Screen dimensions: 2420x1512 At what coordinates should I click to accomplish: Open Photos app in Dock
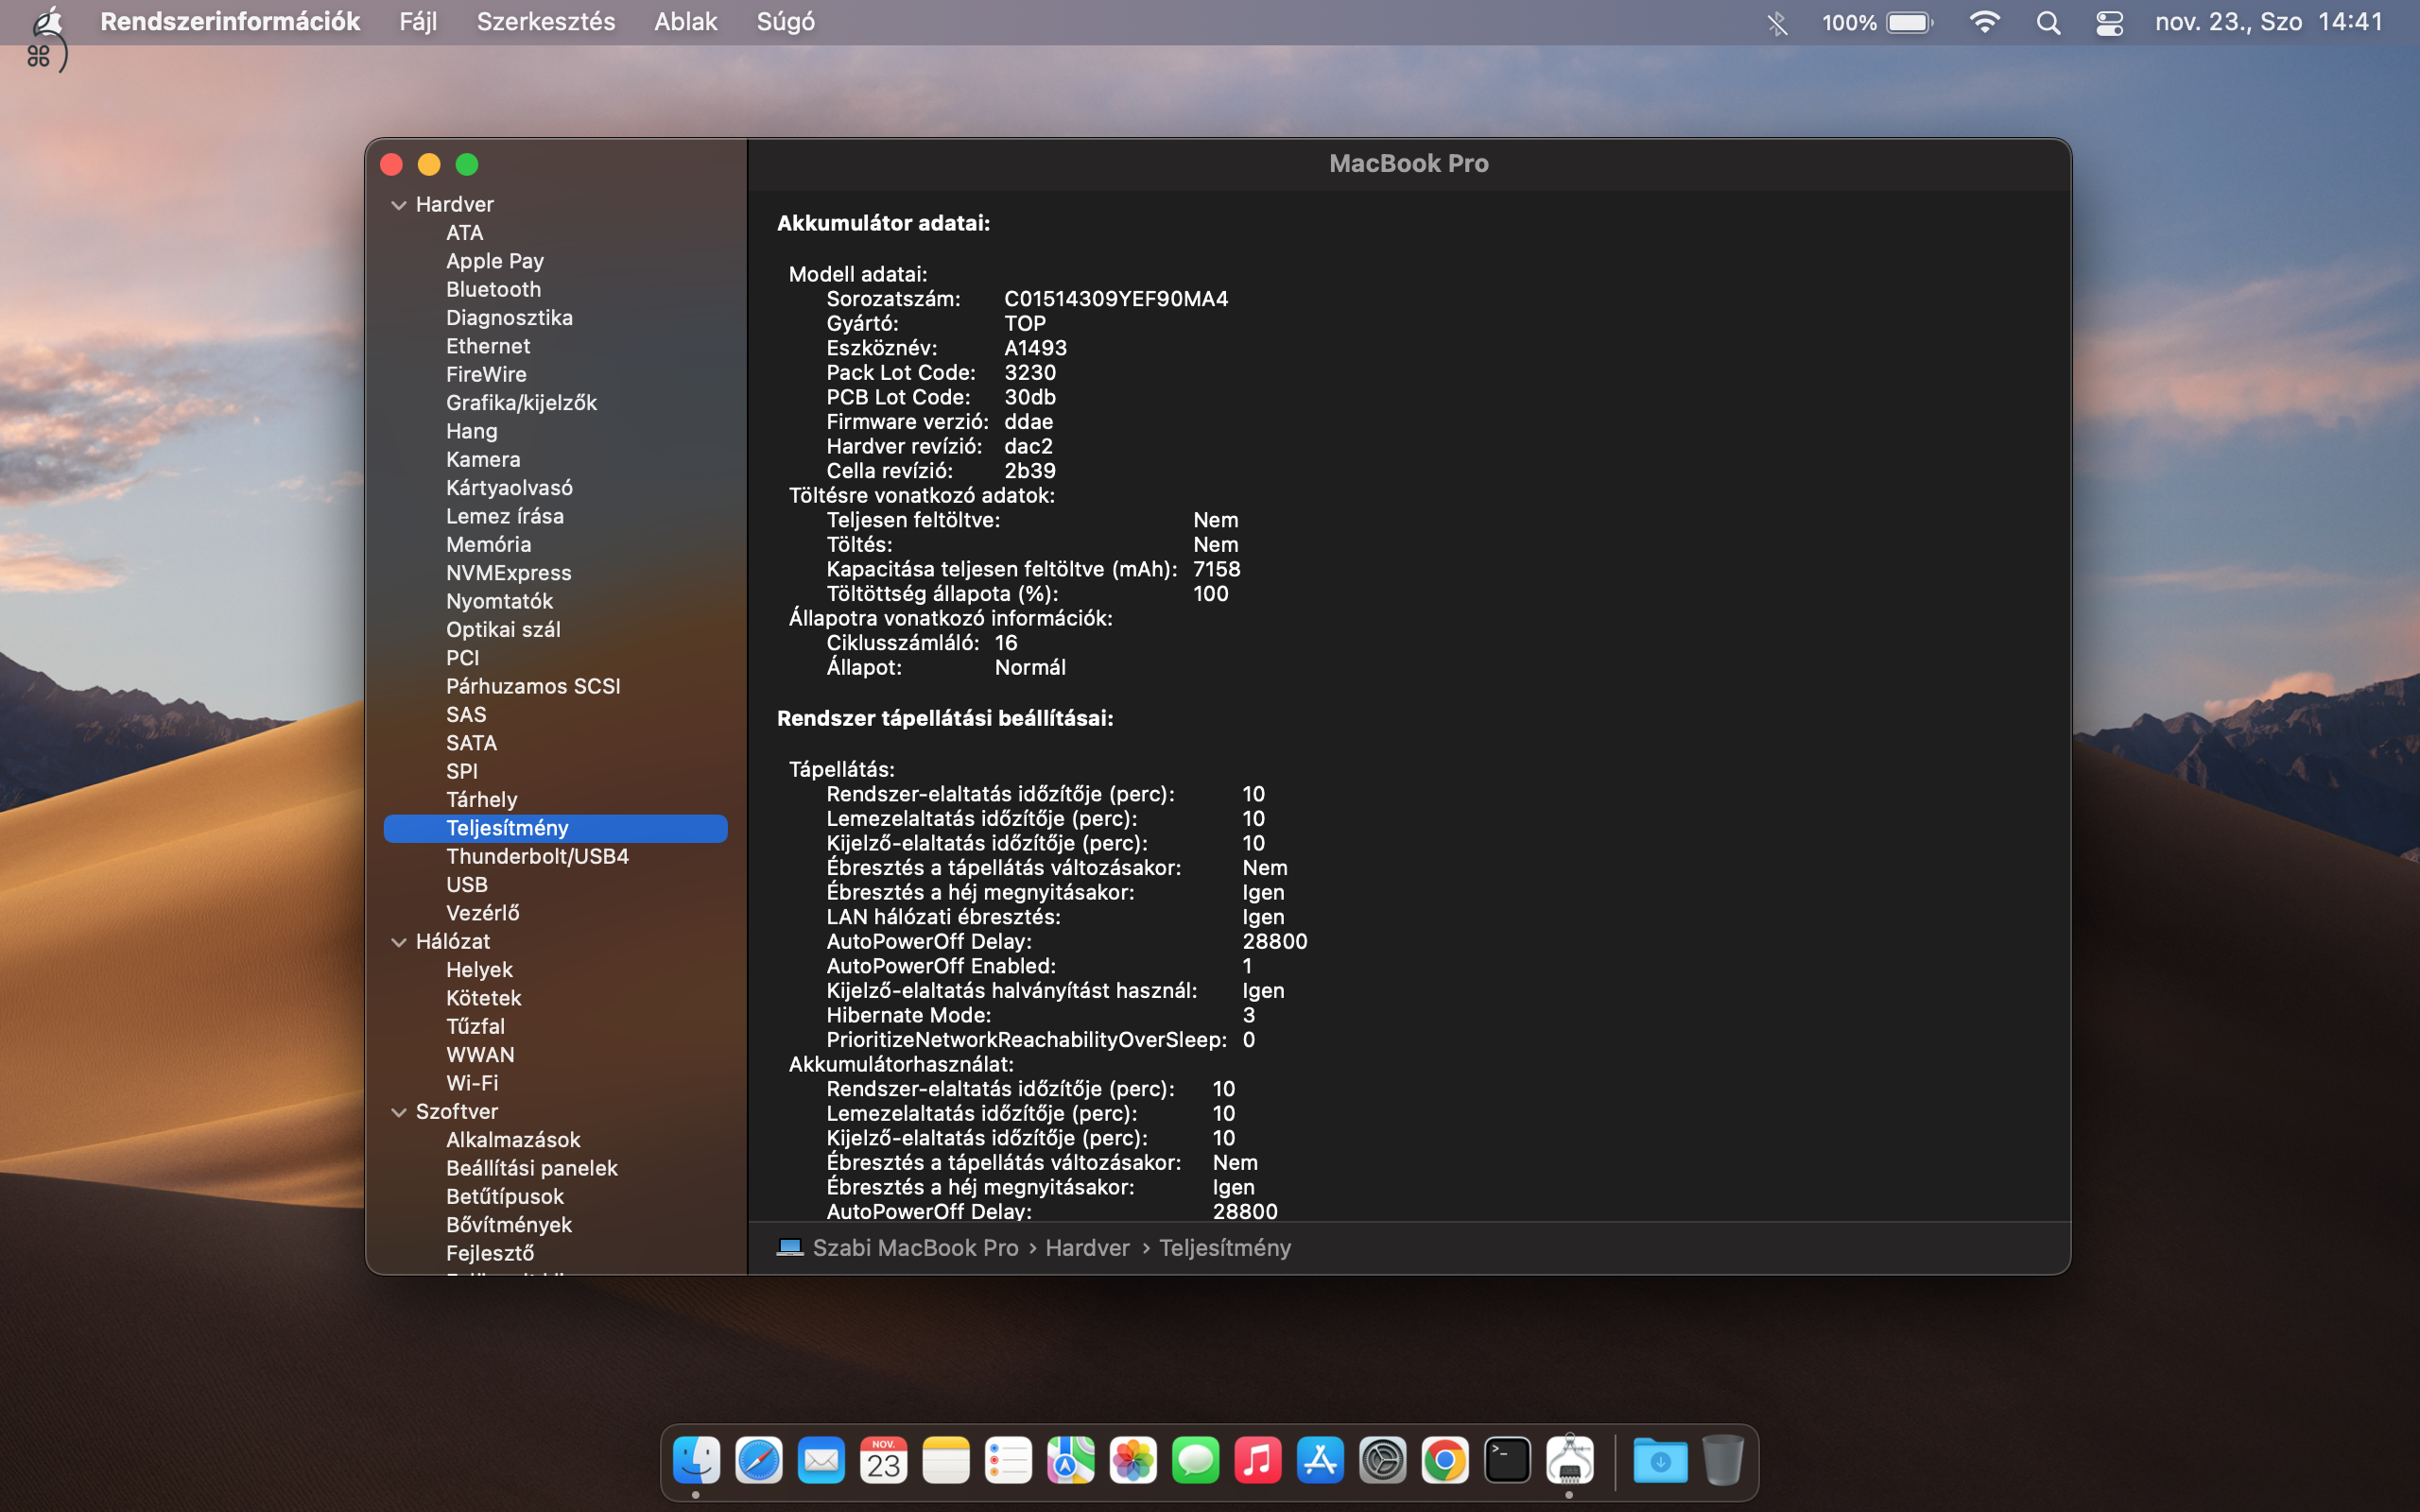point(1133,1461)
